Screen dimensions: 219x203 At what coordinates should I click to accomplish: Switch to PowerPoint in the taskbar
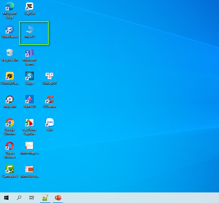(x=58, y=197)
